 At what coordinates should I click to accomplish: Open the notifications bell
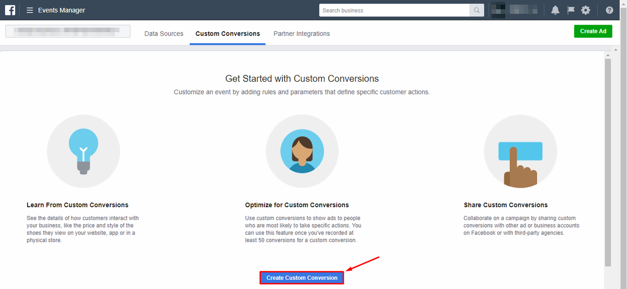pos(555,10)
